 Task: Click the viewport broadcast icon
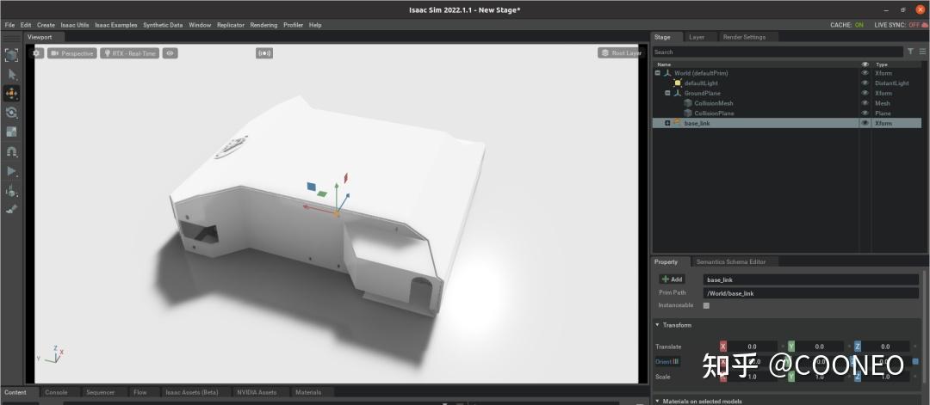pos(264,53)
